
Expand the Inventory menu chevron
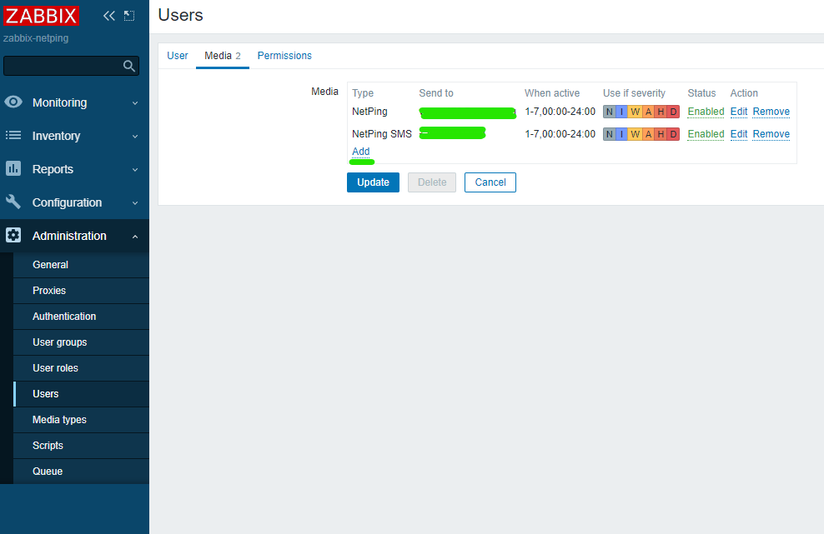[135, 137]
